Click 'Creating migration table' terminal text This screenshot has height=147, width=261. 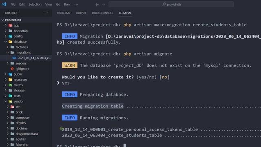pos(93,106)
